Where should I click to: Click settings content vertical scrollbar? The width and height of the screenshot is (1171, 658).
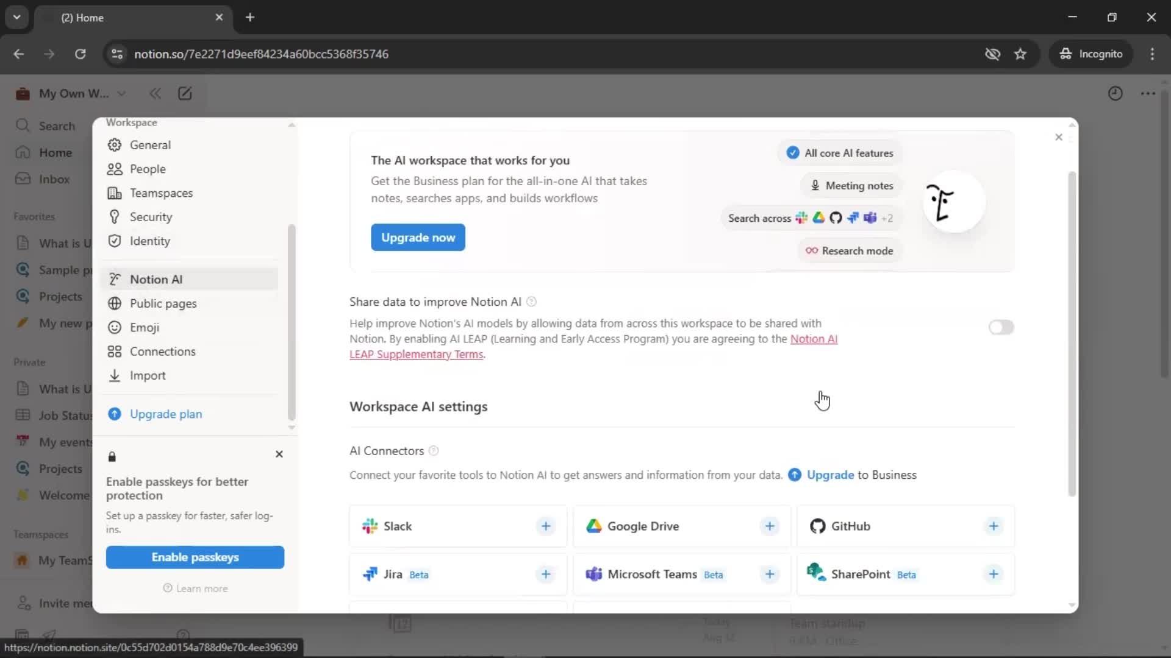pyautogui.click(x=1072, y=334)
